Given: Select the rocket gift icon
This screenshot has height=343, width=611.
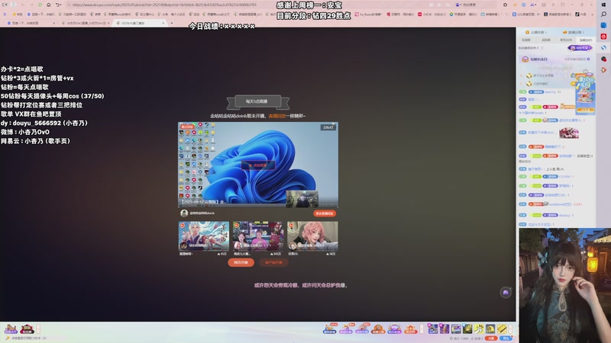Looking at the screenshot, I should pos(445,329).
